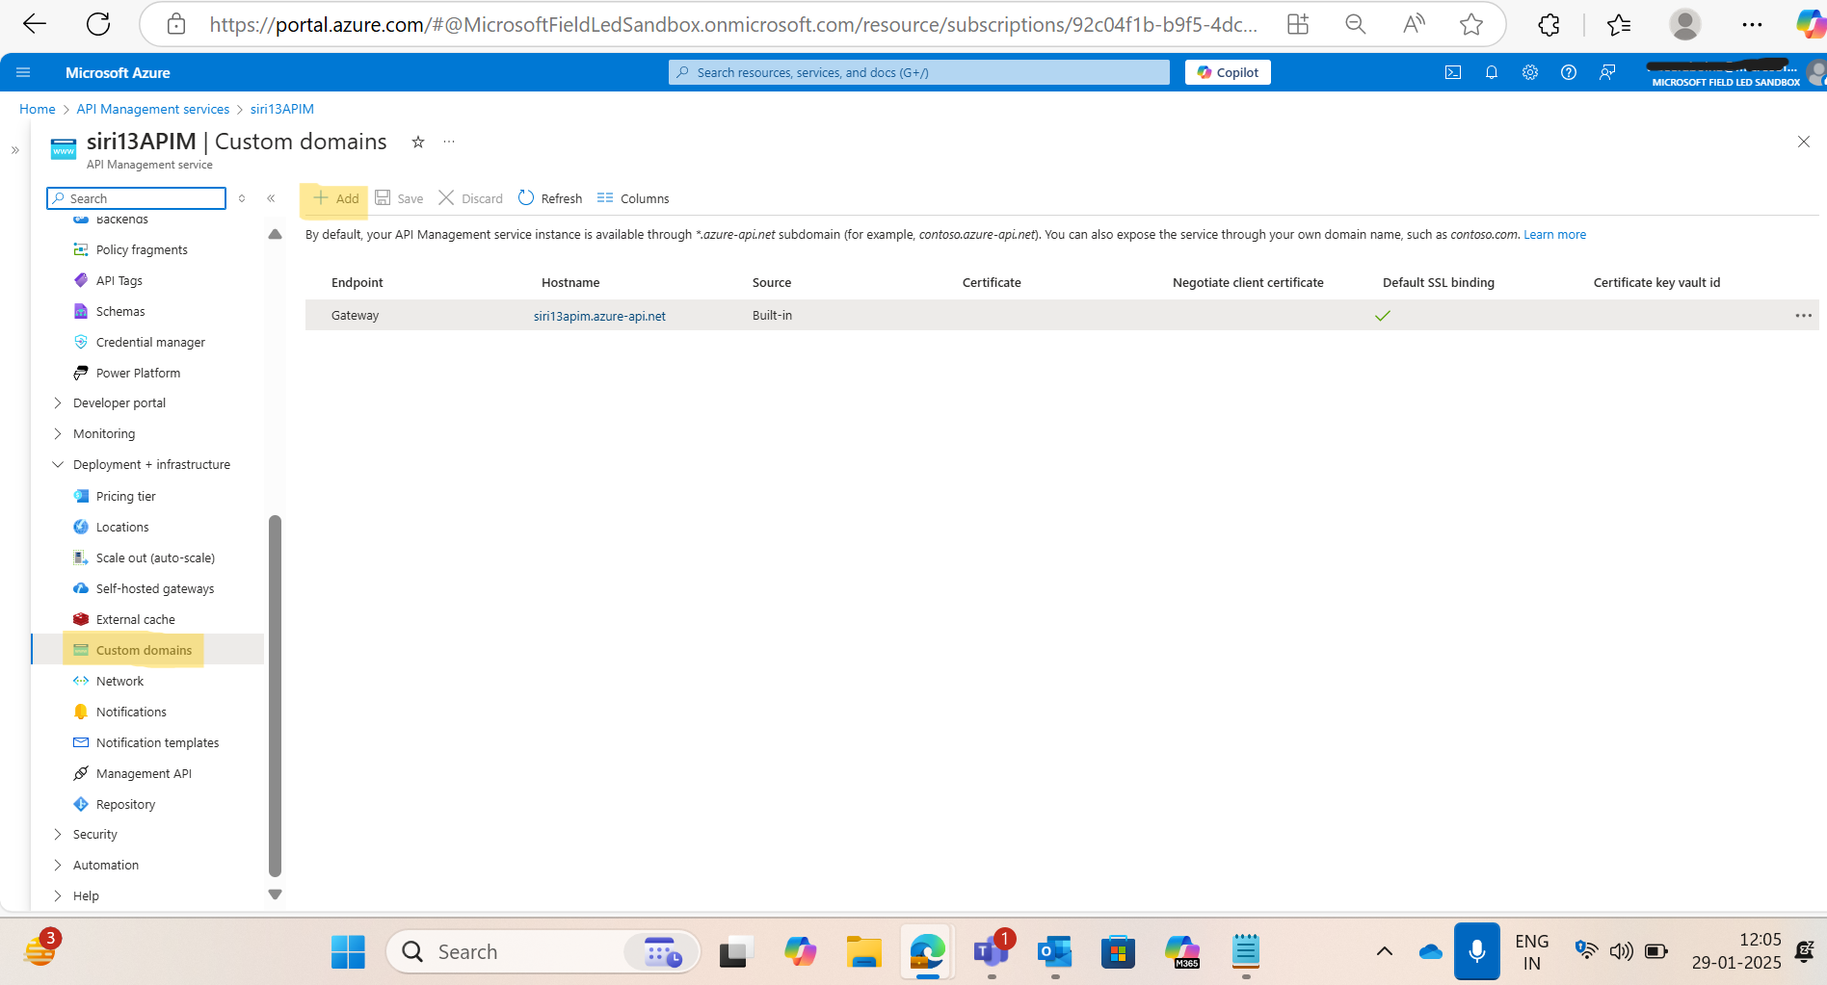This screenshot has width=1827, height=985.
Task: Expand the Security section
Action: [94, 834]
